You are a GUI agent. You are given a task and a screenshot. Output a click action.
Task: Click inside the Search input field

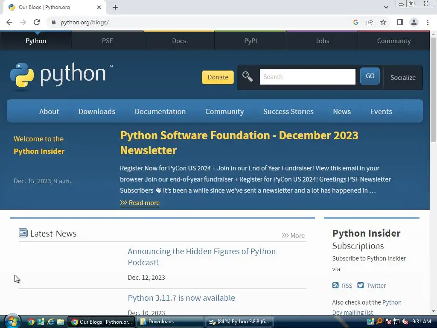point(307,76)
